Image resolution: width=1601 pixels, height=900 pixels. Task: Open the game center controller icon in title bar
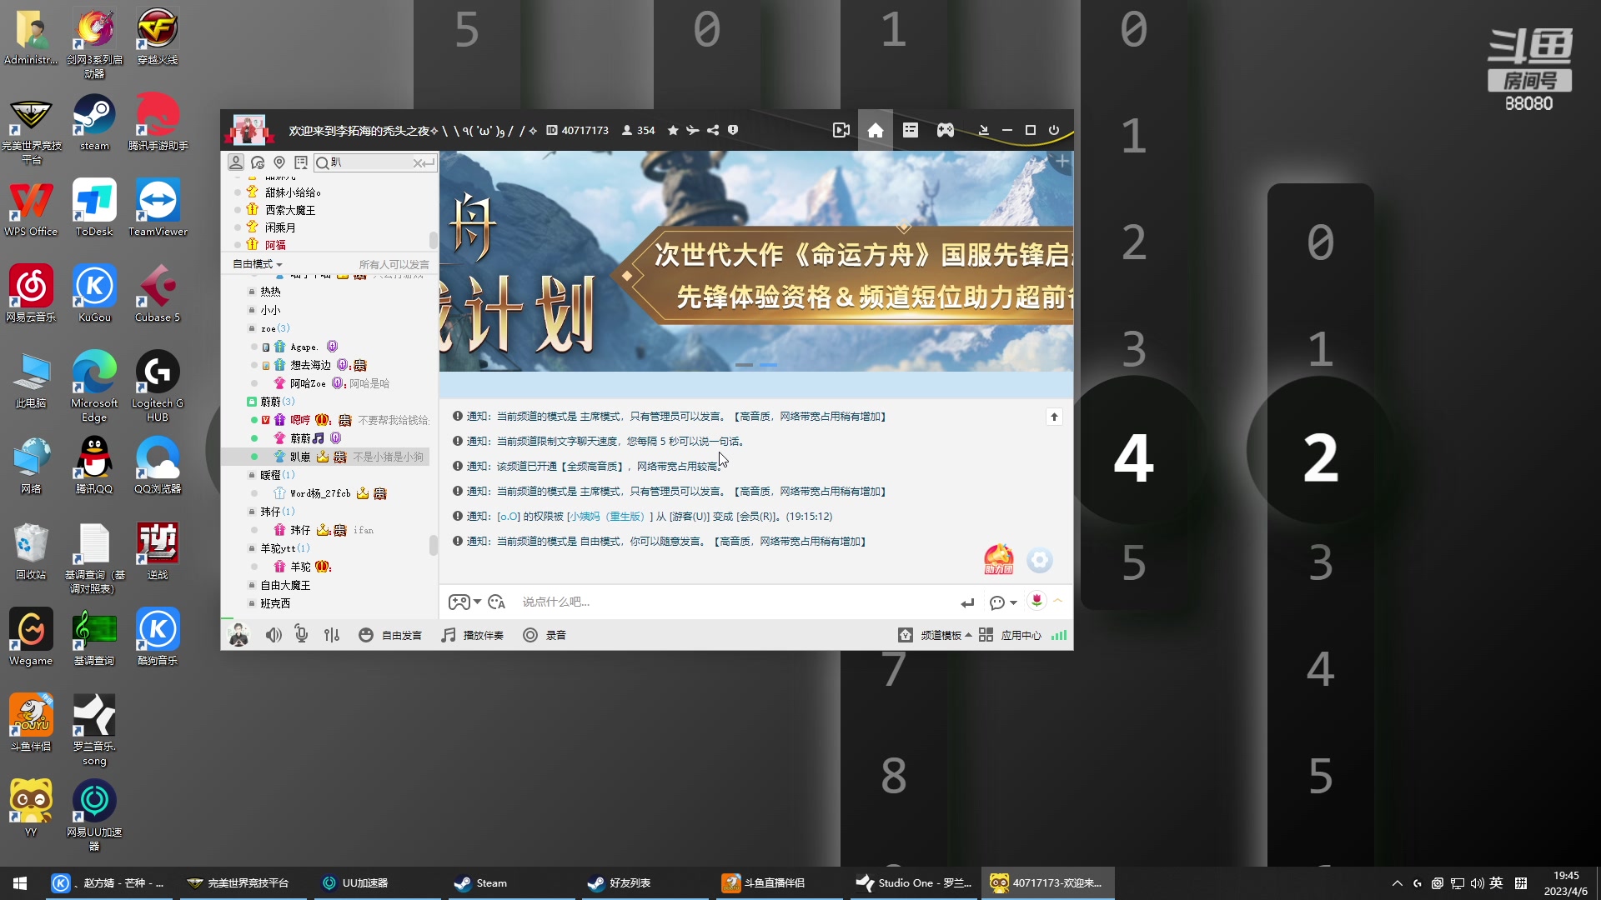pos(945,130)
